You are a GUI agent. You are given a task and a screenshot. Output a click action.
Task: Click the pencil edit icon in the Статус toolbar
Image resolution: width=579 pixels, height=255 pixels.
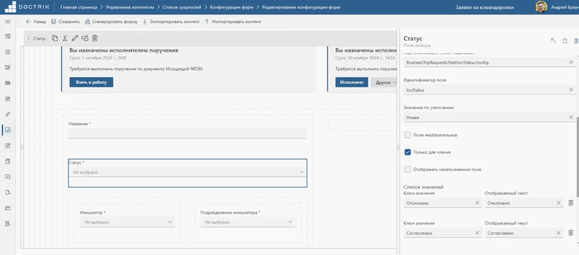point(75,38)
